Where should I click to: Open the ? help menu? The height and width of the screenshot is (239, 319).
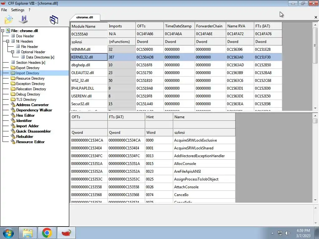coord(30,10)
